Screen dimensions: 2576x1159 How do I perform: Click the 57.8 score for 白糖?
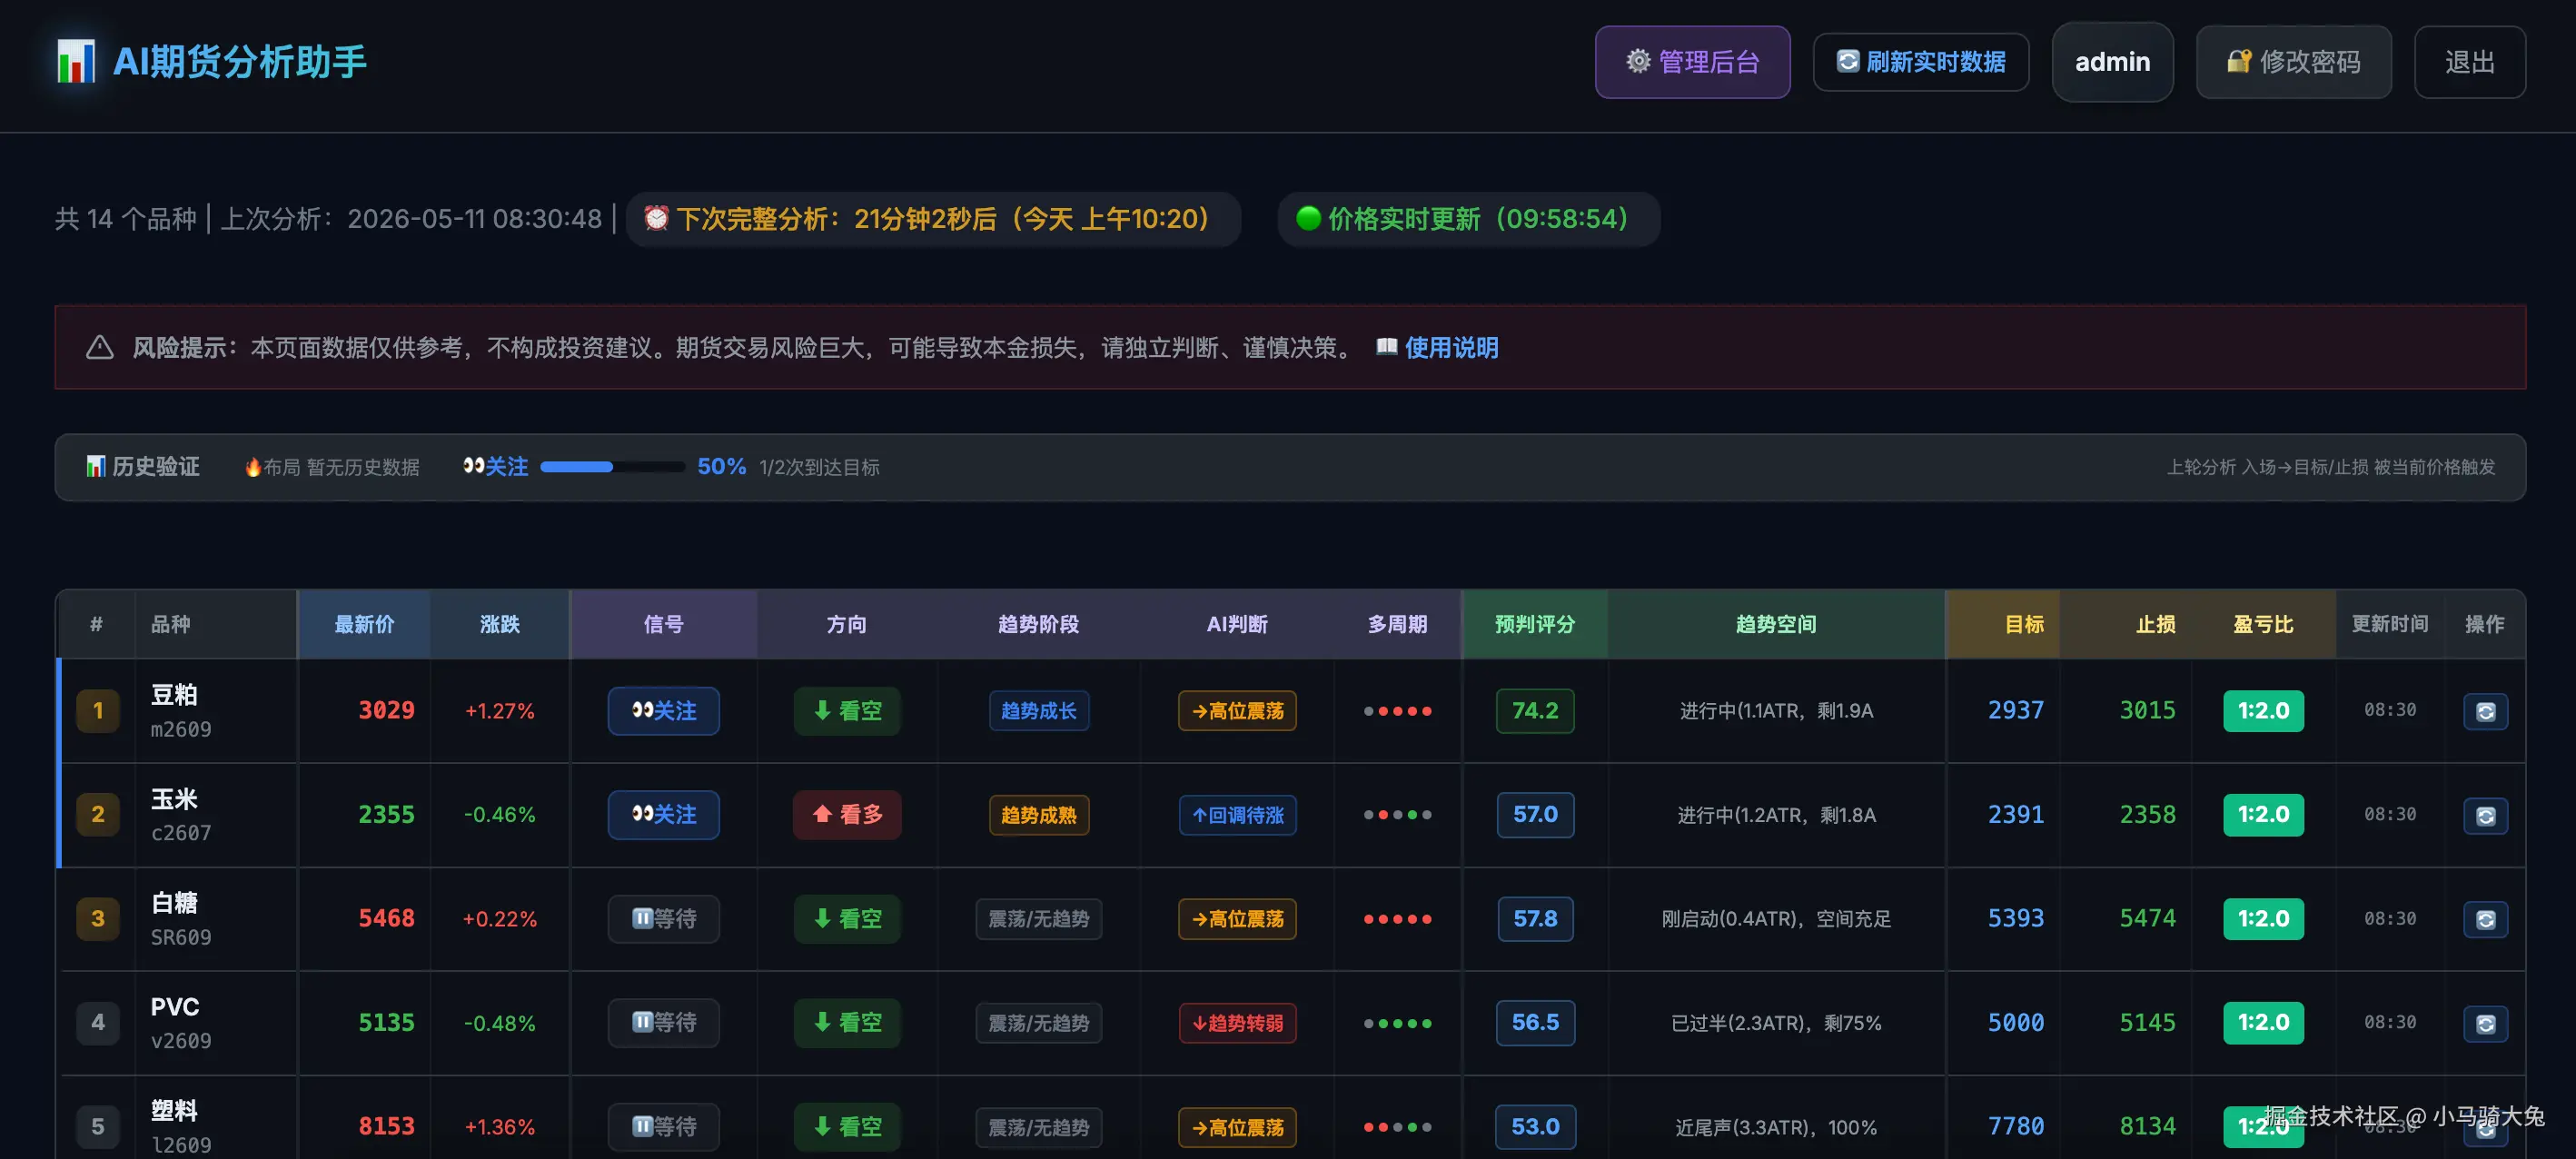coord(1535,919)
